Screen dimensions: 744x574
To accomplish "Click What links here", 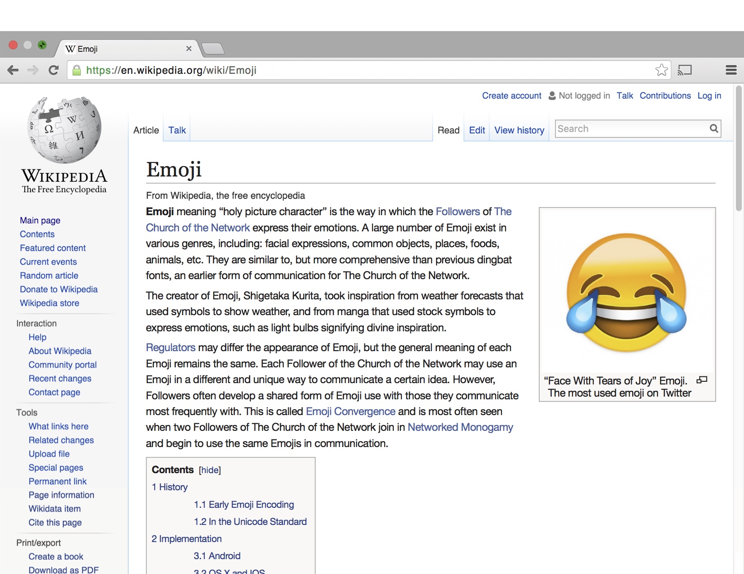I will [59, 426].
